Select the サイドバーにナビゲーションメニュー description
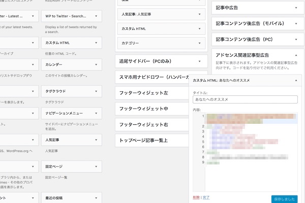This screenshot has width=305, height=203. pyautogui.click(x=71, y=126)
